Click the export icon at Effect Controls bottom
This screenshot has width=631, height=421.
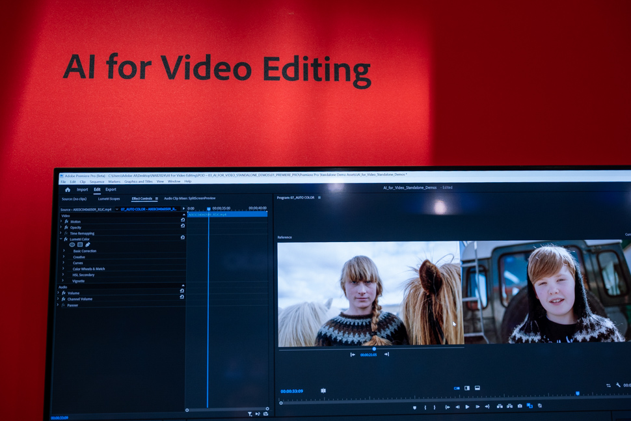(265, 414)
